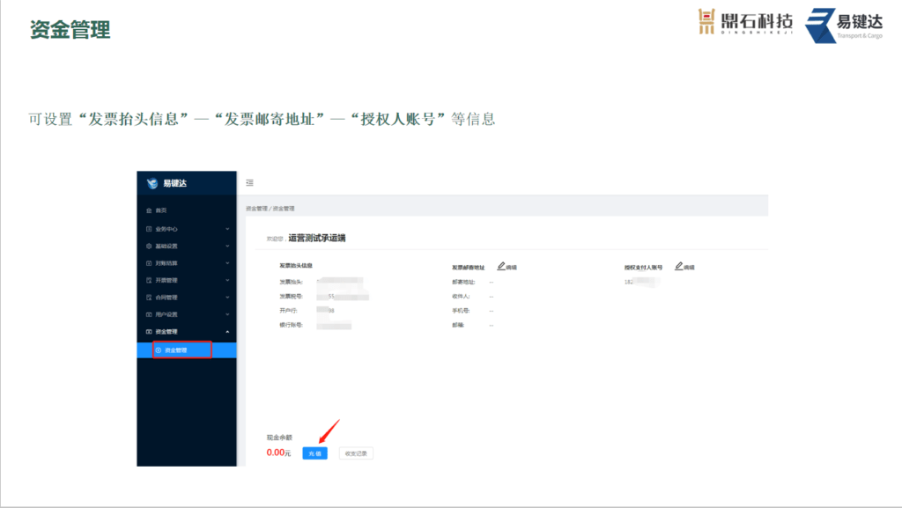
Task: Click the 邮编: field label
Action: pos(458,325)
